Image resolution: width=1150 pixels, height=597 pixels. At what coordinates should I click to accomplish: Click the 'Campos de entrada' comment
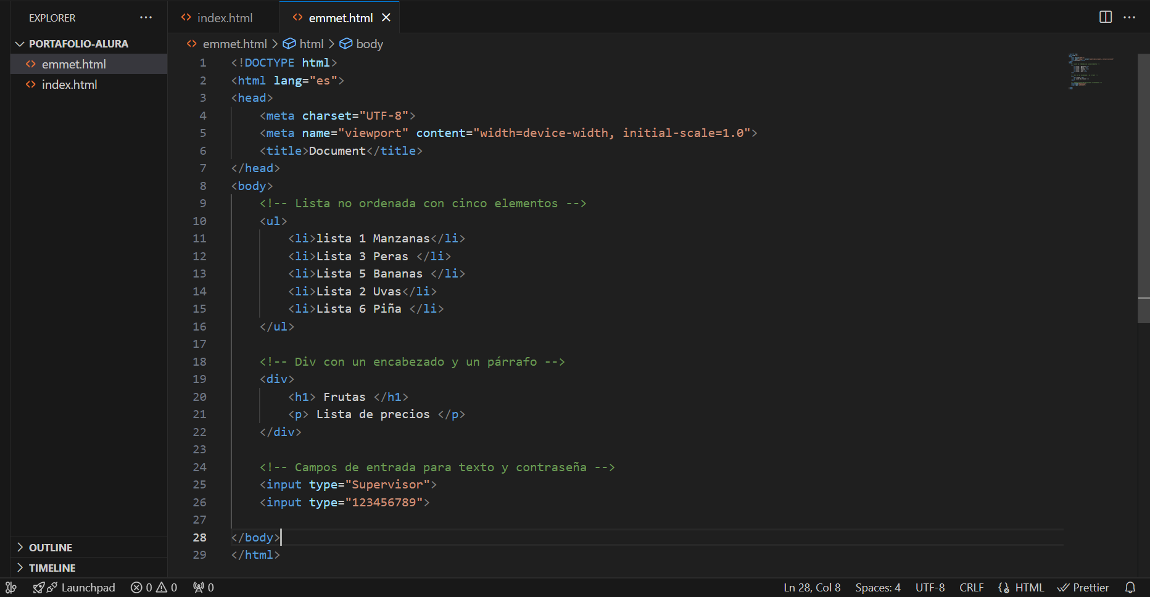click(437, 467)
